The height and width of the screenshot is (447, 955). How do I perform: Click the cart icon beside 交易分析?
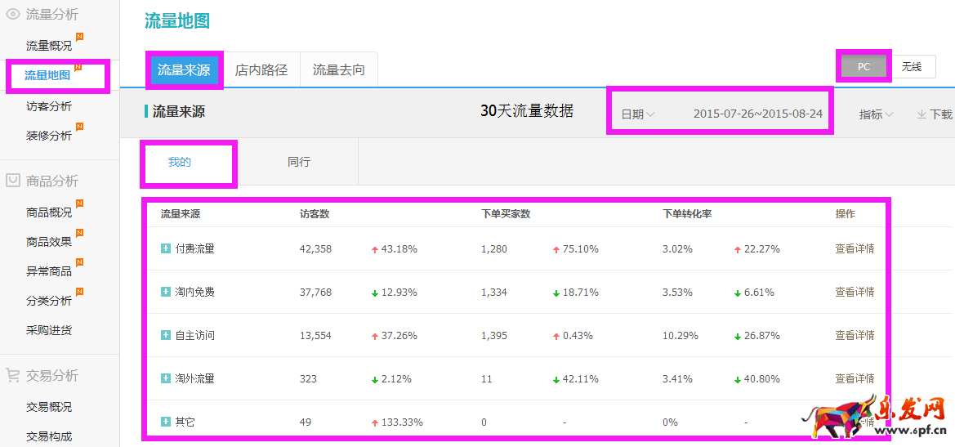(13, 375)
